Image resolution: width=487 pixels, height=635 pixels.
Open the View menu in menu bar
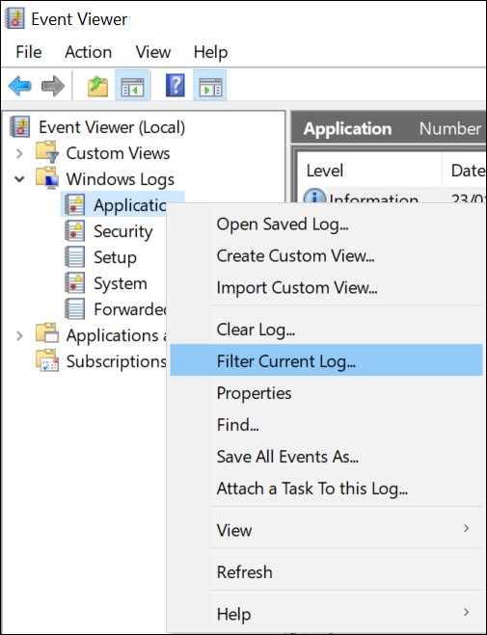pos(153,52)
